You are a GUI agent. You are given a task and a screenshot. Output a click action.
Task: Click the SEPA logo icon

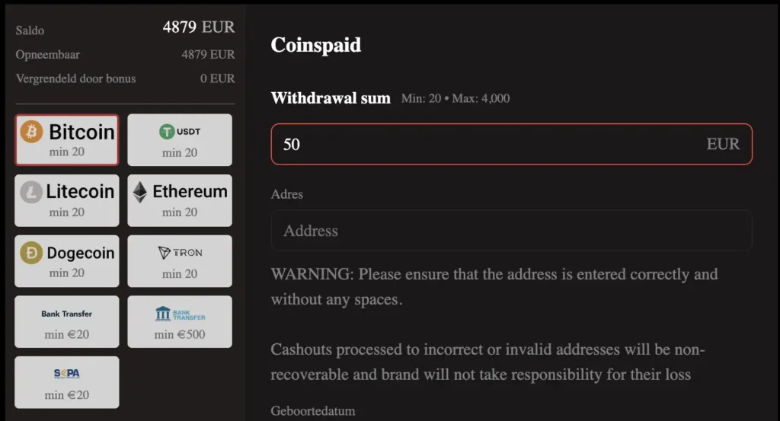pos(67,374)
